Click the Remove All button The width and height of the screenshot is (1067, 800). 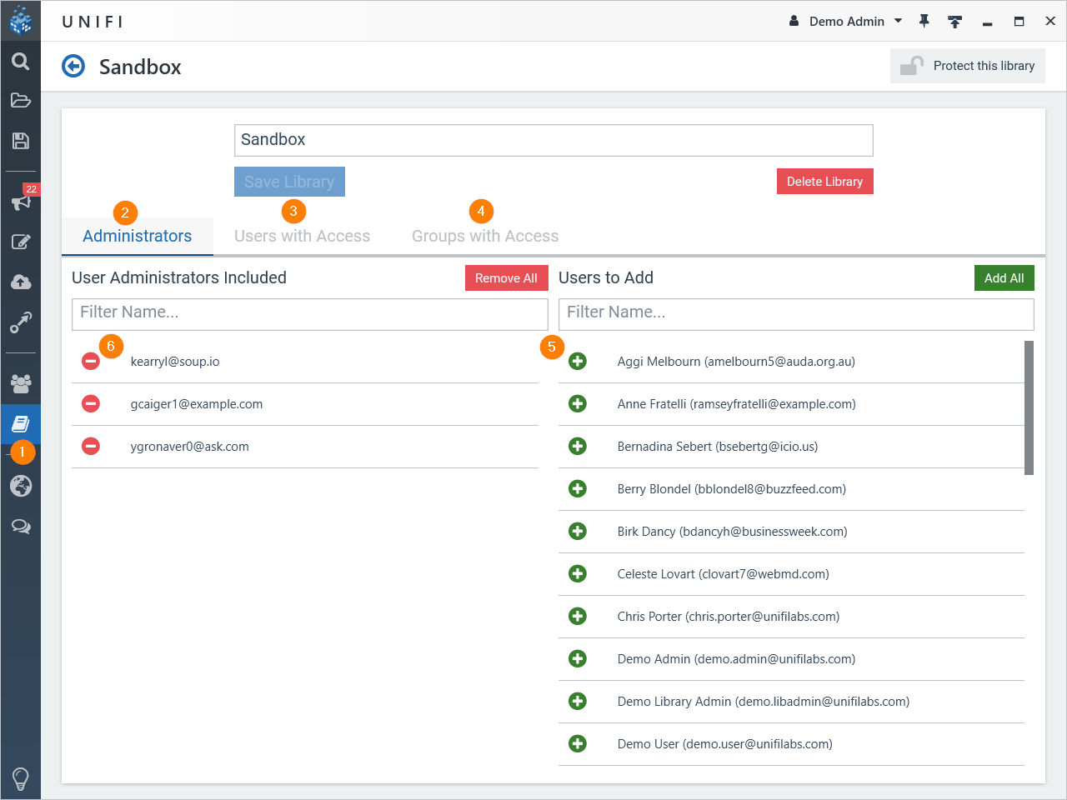pos(506,278)
